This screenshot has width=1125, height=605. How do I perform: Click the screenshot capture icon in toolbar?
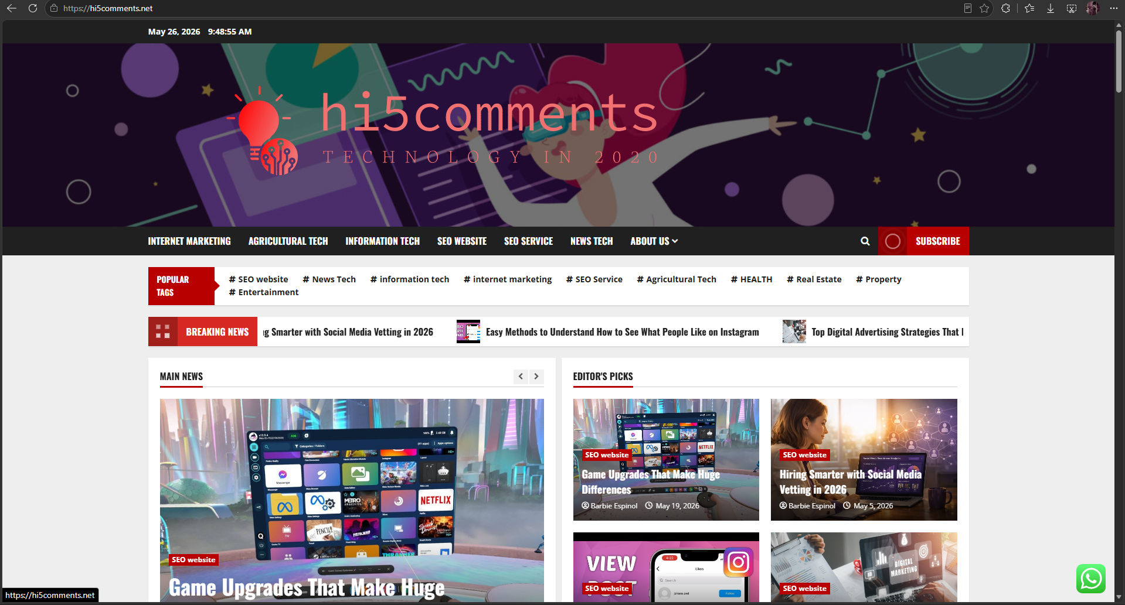[x=1072, y=8]
